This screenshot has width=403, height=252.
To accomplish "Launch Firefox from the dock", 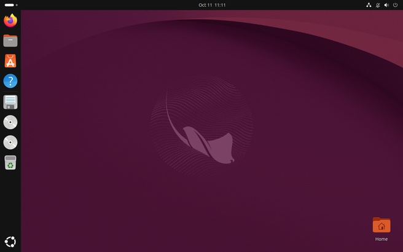I will pyautogui.click(x=10, y=20).
